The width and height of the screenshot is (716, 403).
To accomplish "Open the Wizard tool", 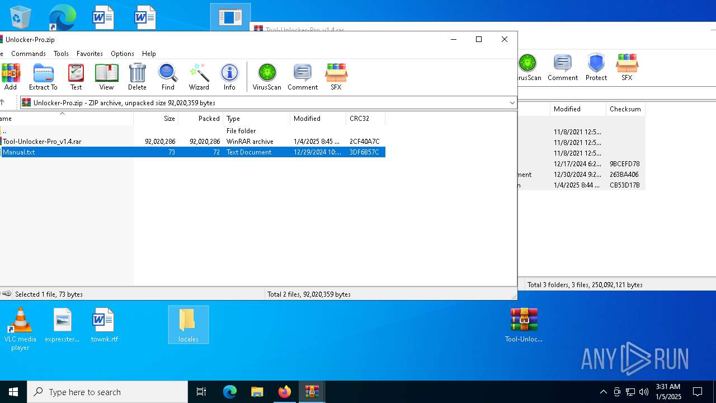I will tap(199, 77).
